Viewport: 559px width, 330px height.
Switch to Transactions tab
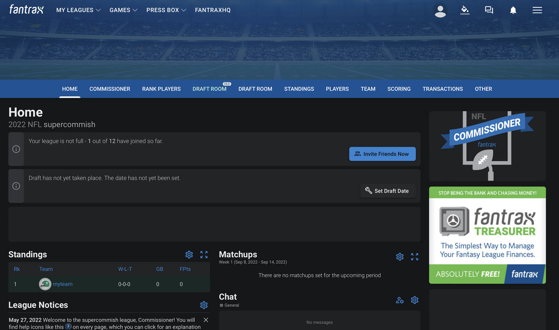coord(443,89)
